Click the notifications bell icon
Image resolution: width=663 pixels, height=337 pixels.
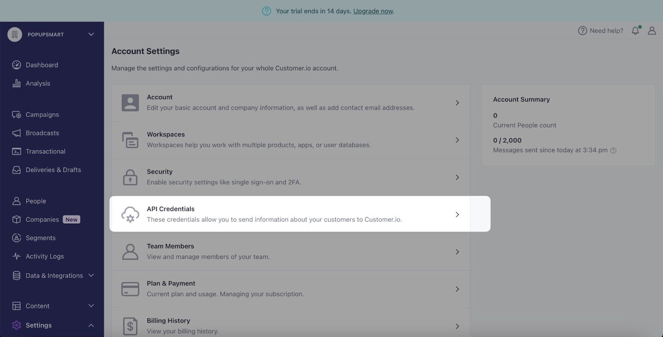coord(635,31)
